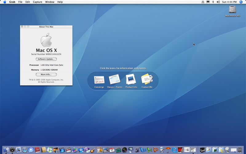Launch QuickTime Player from the Dock

174,150
